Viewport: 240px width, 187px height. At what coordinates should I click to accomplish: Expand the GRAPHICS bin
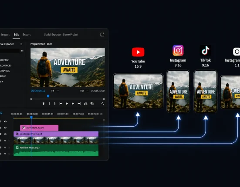[5, 71]
